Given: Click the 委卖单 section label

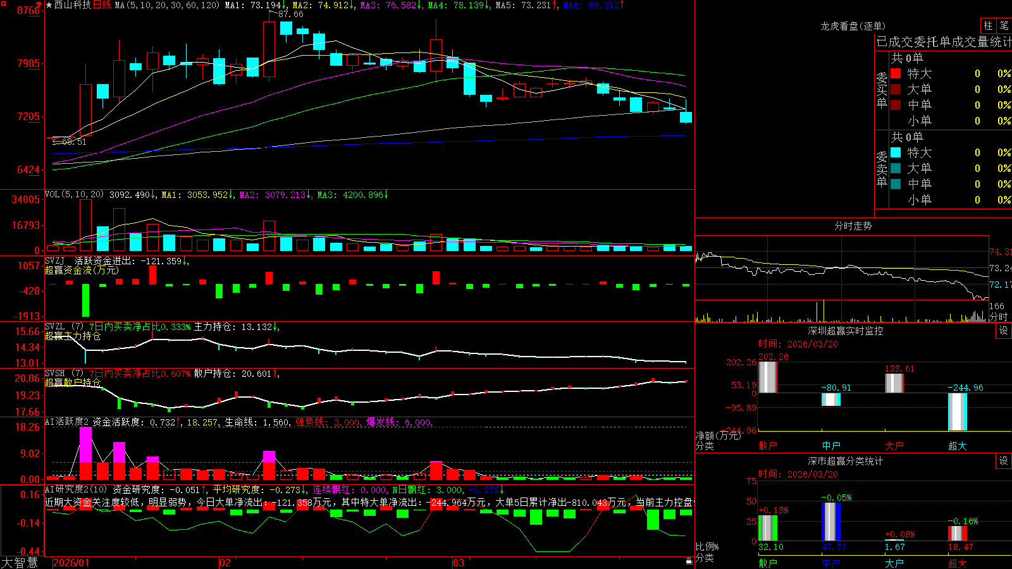Looking at the screenshot, I should (882, 169).
